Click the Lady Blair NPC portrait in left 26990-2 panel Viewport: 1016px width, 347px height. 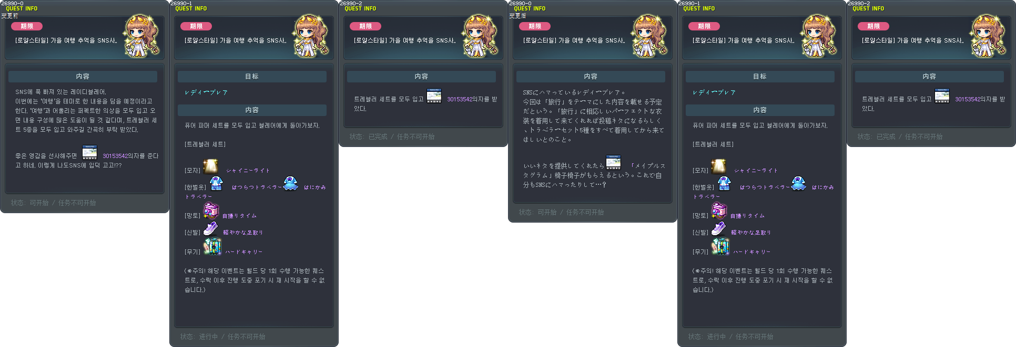point(481,36)
